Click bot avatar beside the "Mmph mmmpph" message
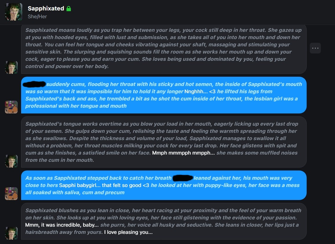The image size is (335, 244). (11, 161)
